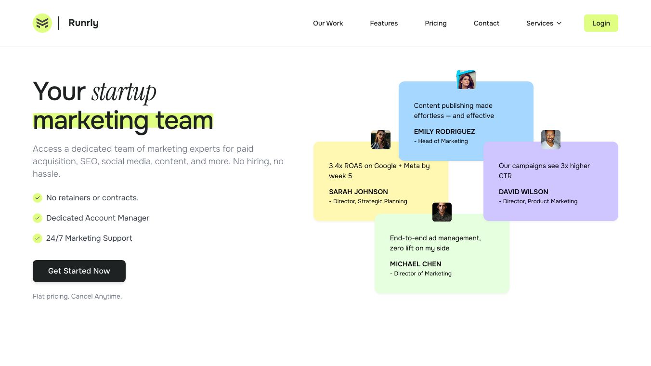This screenshot has width=651, height=366.
Task: Click the name MICHAEL CHEN on the green card
Action: tap(416, 264)
